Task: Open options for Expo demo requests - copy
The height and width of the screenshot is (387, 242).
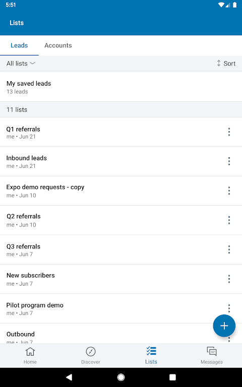Action: click(229, 190)
